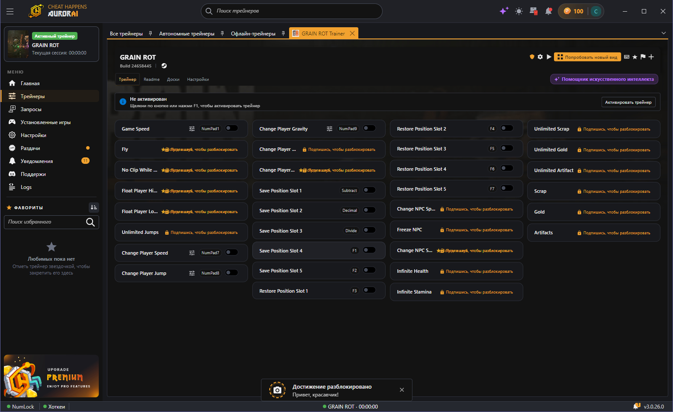Screen dimensions: 673x412
Task: Click the status bar notification icon
Action: 637,406
